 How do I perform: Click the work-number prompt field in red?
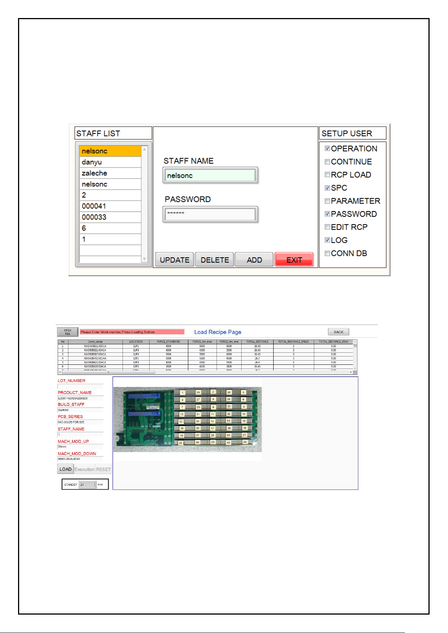132,332
